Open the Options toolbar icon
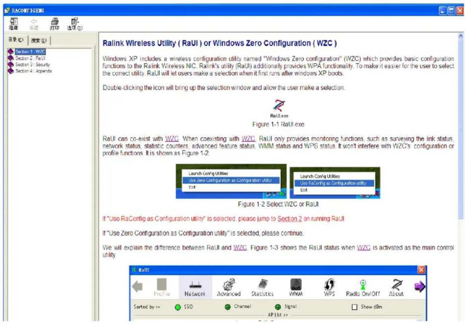This screenshot has height=323, width=465. pos(75,24)
